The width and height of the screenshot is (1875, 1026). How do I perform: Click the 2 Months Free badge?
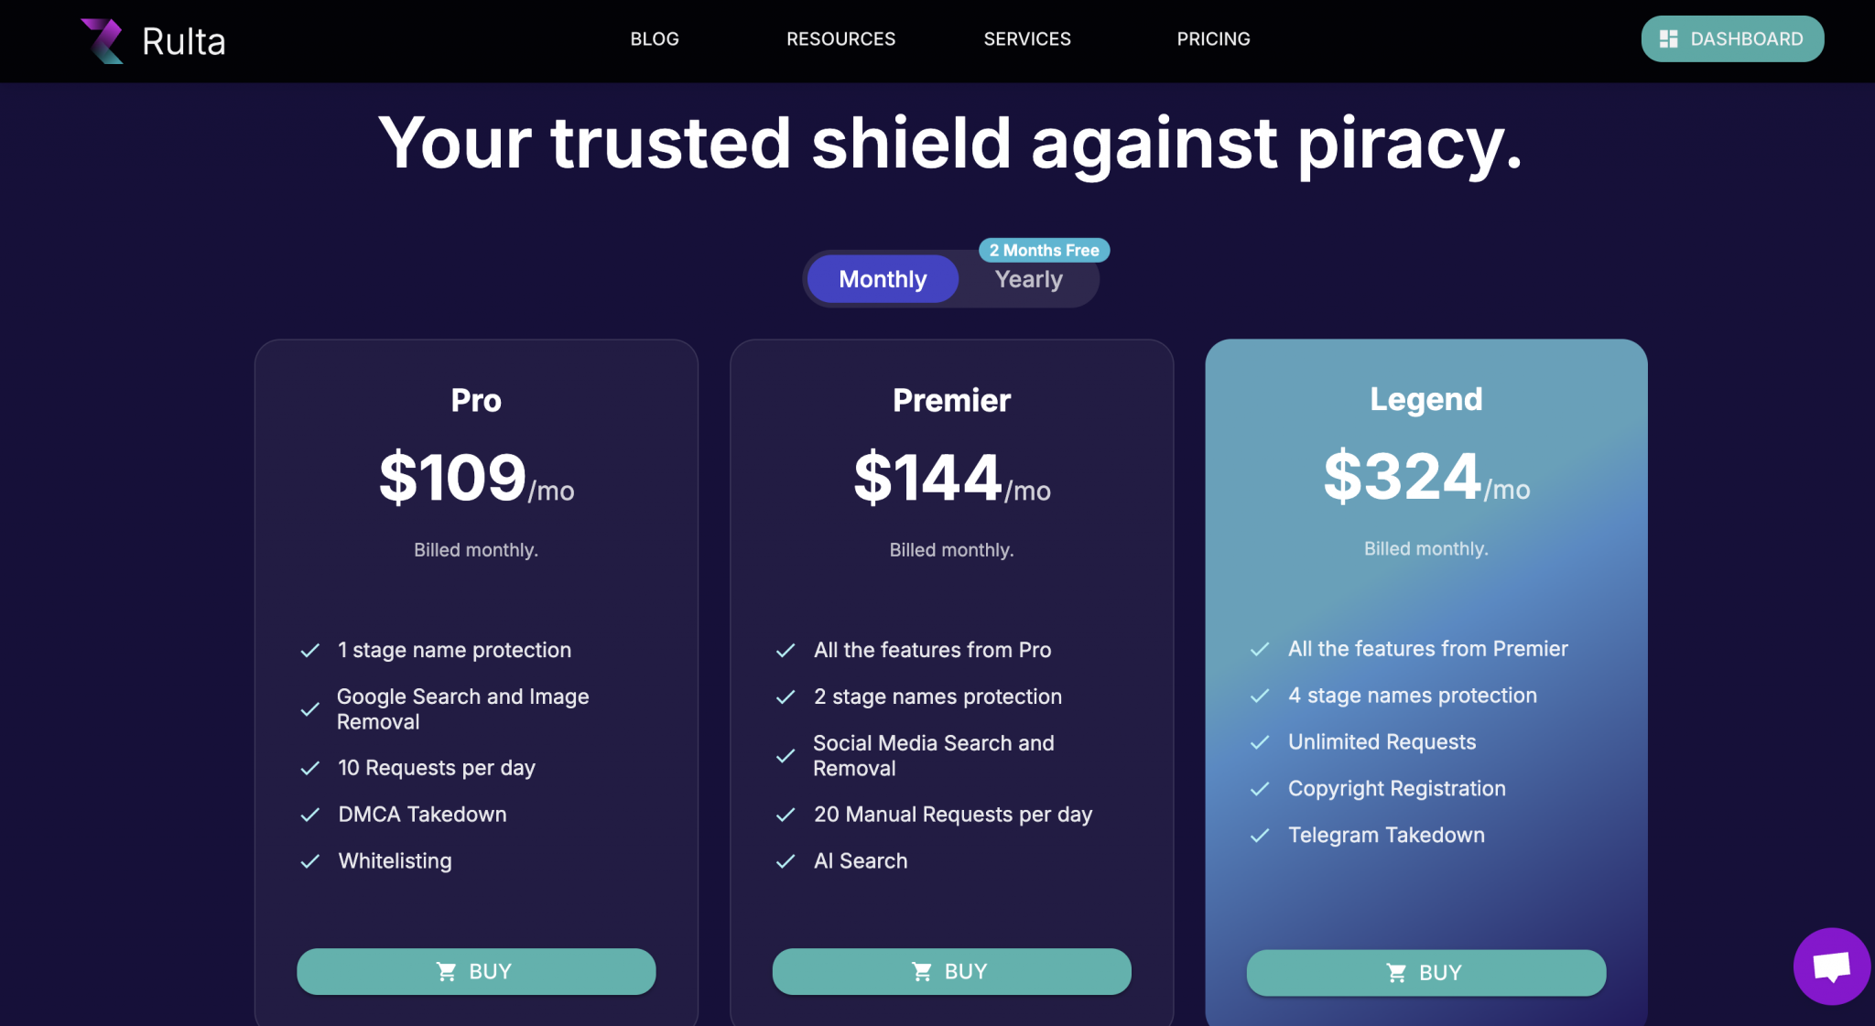point(1044,250)
